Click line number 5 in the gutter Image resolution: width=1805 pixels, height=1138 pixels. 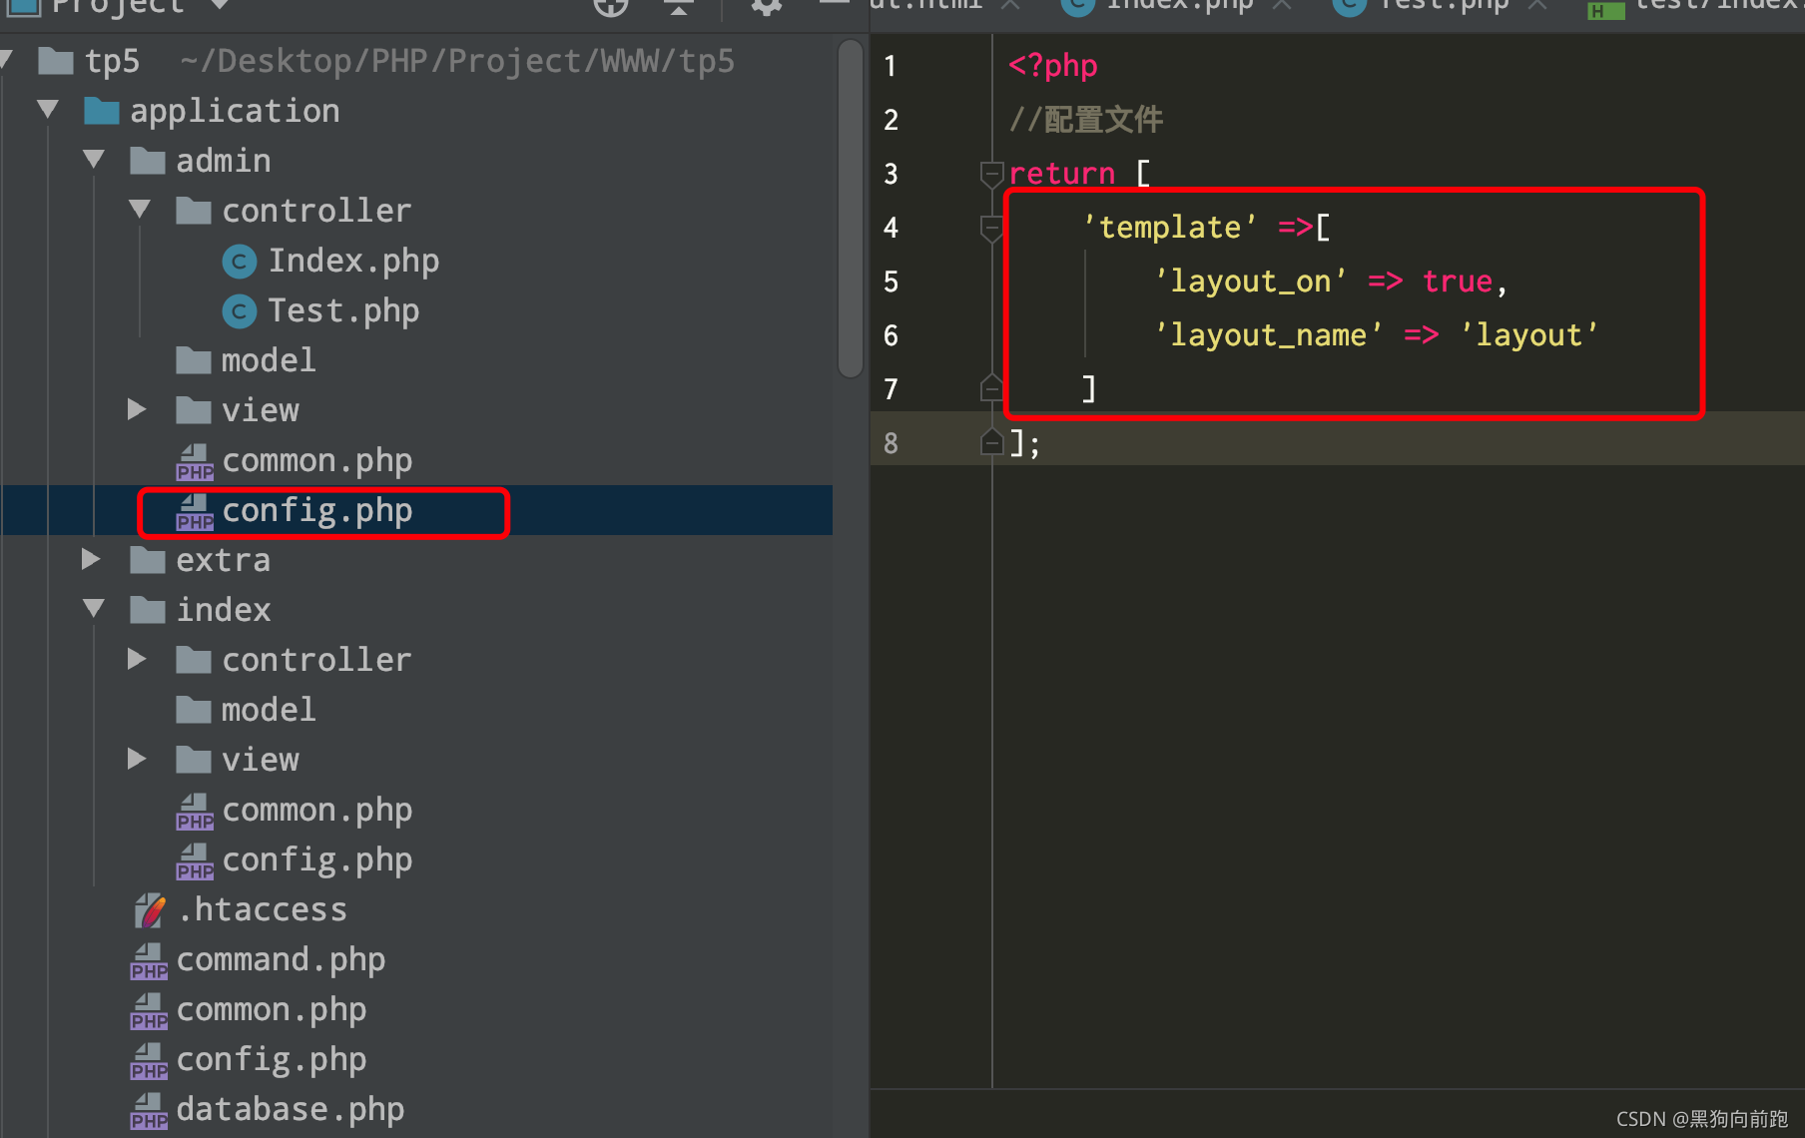pos(891,283)
